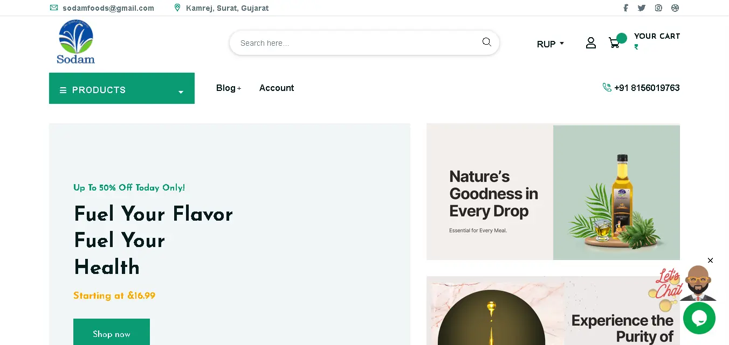This screenshot has height=345, width=729.
Task: Expand the Blog menu
Action: coord(229,88)
